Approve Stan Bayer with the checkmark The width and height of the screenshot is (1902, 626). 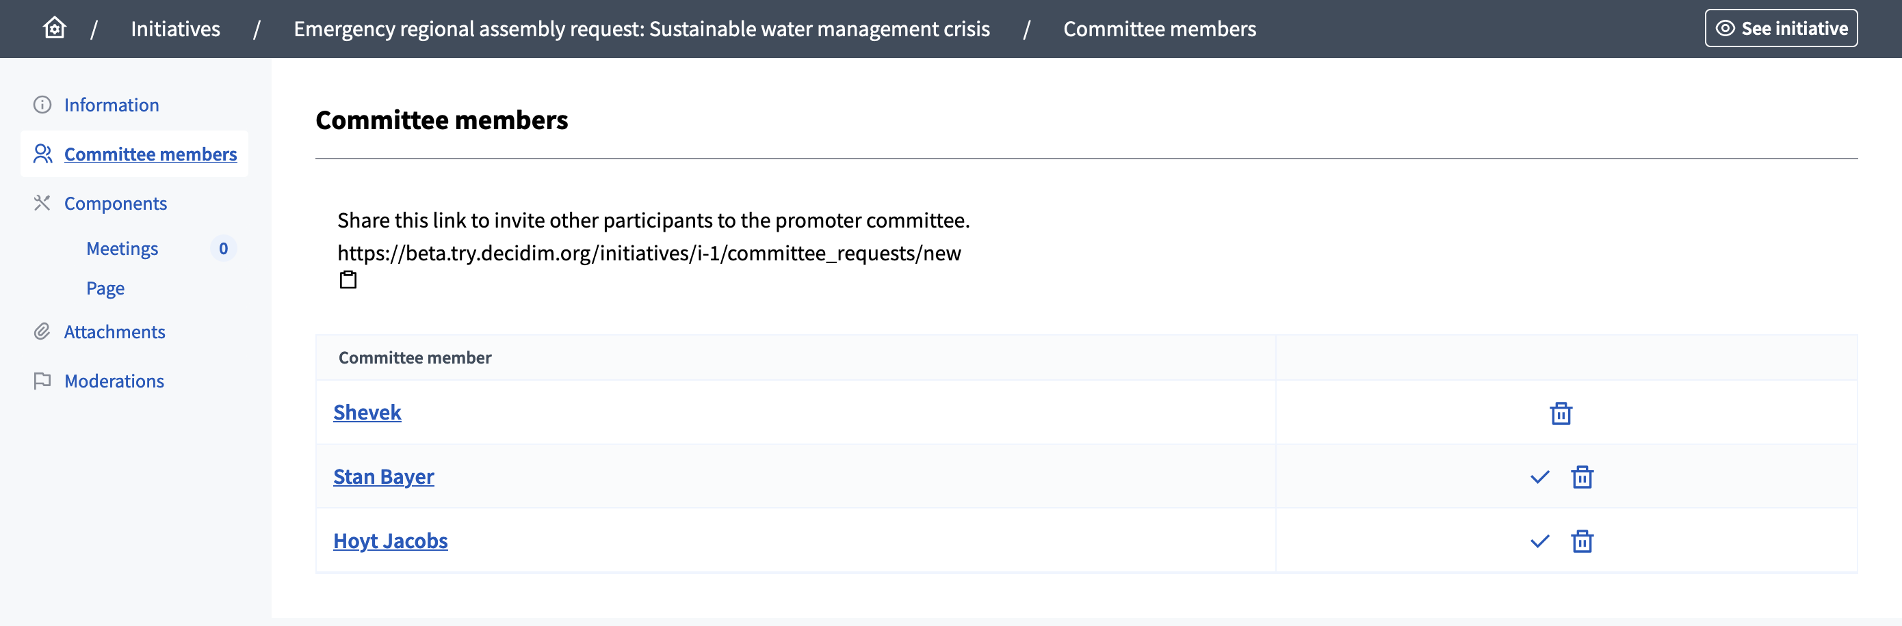[x=1539, y=477]
